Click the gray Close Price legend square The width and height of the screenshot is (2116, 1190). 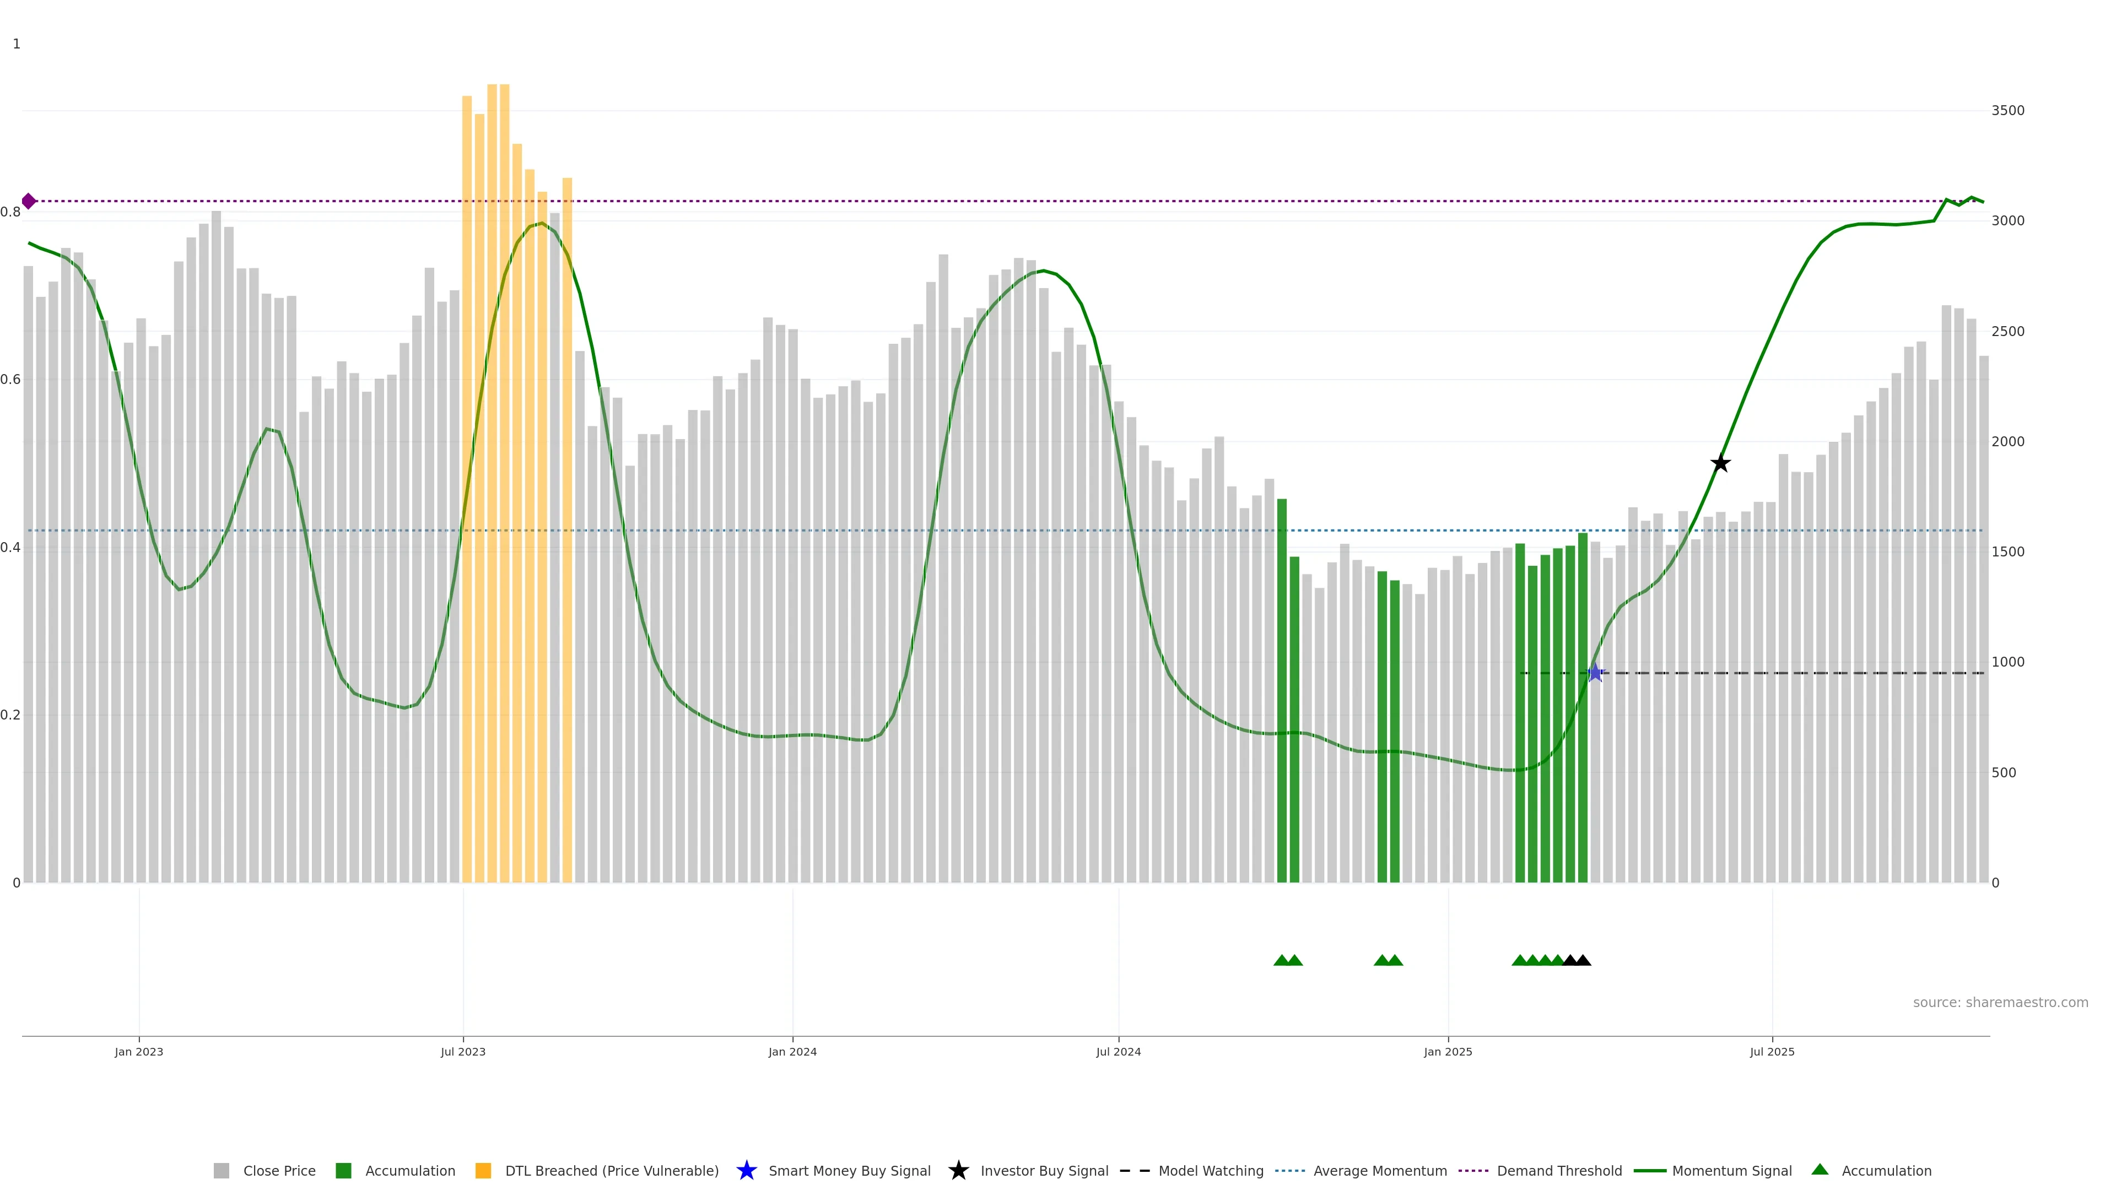click(221, 1170)
